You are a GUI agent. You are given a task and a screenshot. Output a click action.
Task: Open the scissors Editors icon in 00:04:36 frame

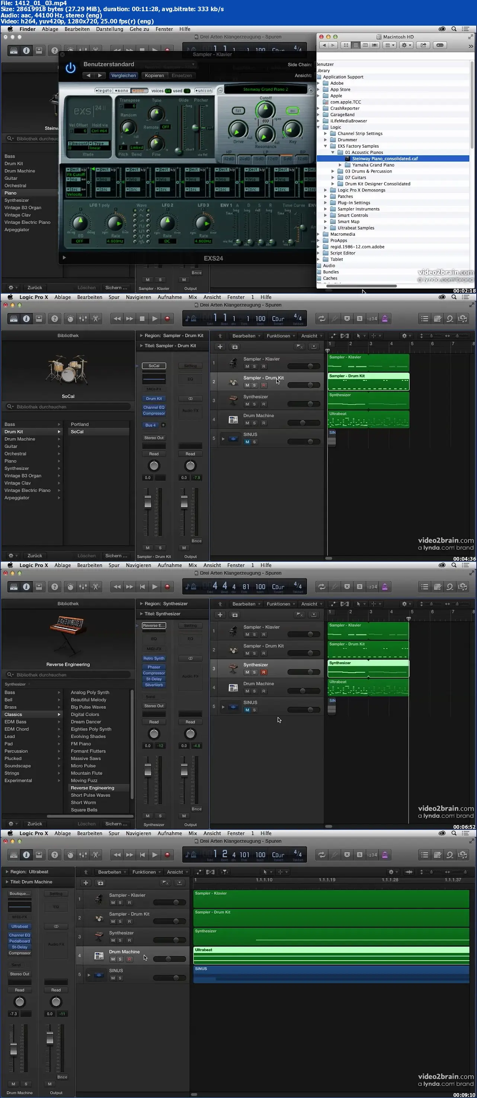[96, 318]
